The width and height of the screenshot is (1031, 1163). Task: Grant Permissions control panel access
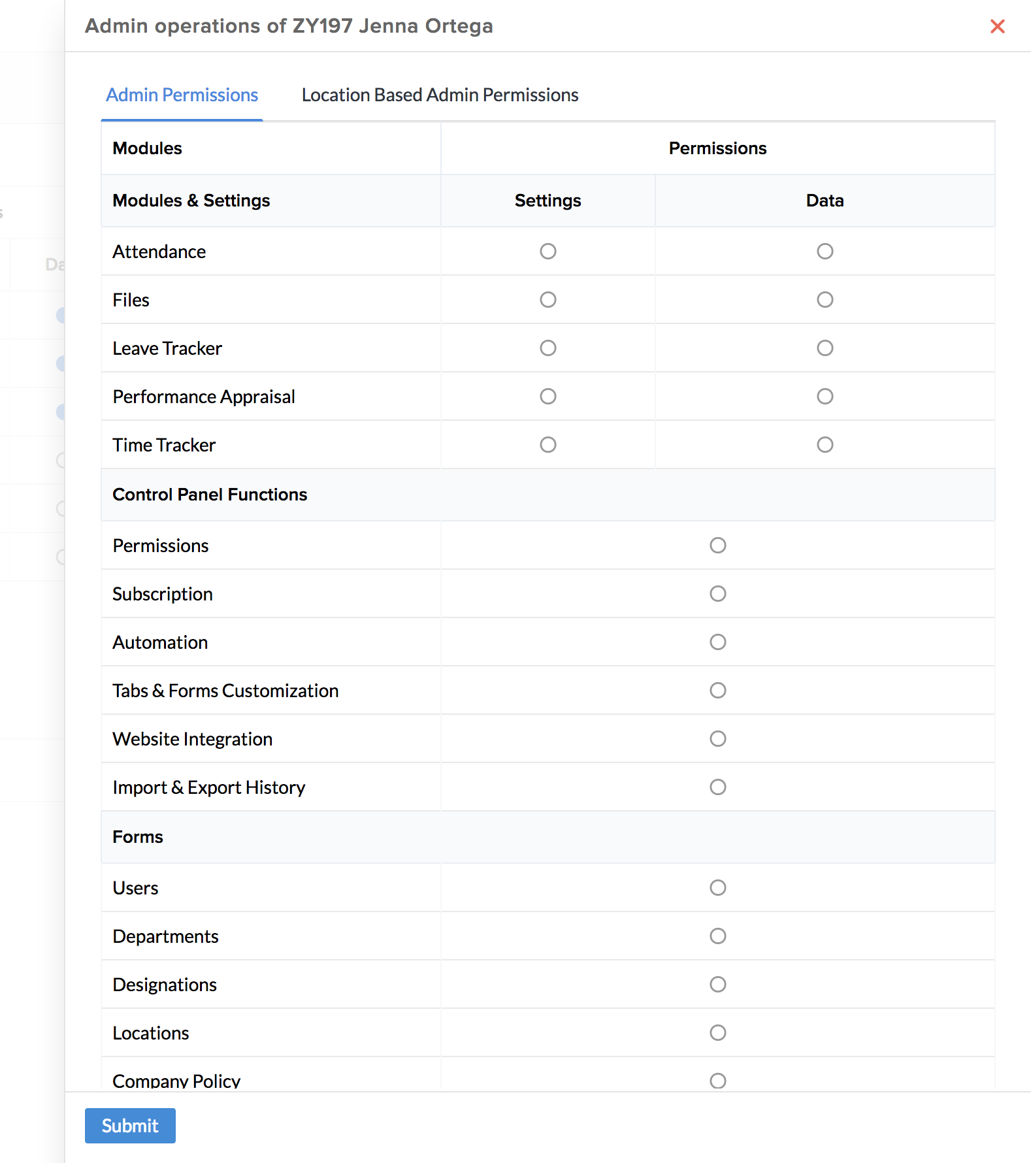tap(718, 546)
